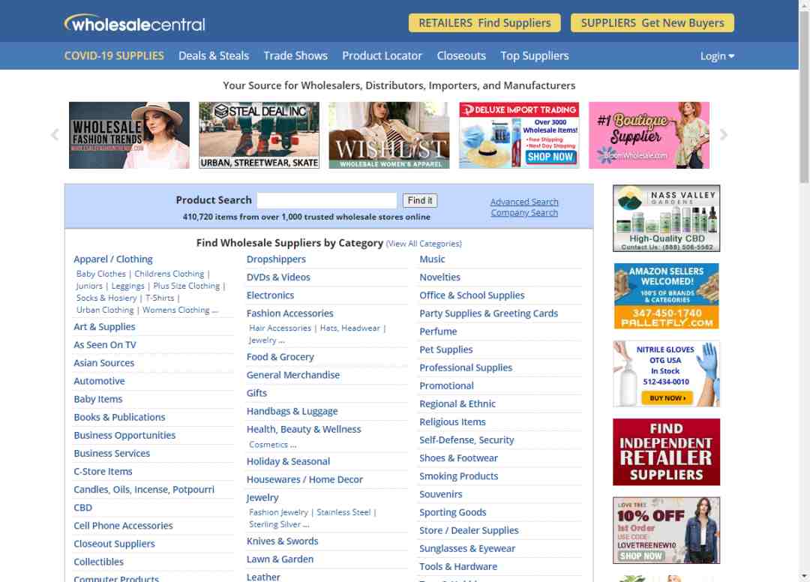The width and height of the screenshot is (810, 582).
Task: Open Product Locator menu item
Action: [x=382, y=55]
